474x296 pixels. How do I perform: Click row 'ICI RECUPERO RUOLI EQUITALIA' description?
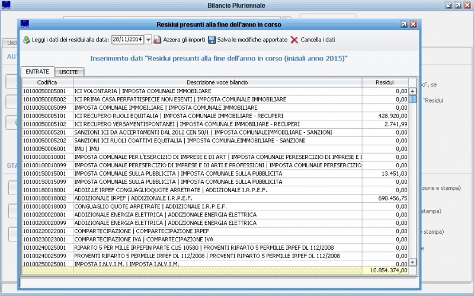point(217,116)
